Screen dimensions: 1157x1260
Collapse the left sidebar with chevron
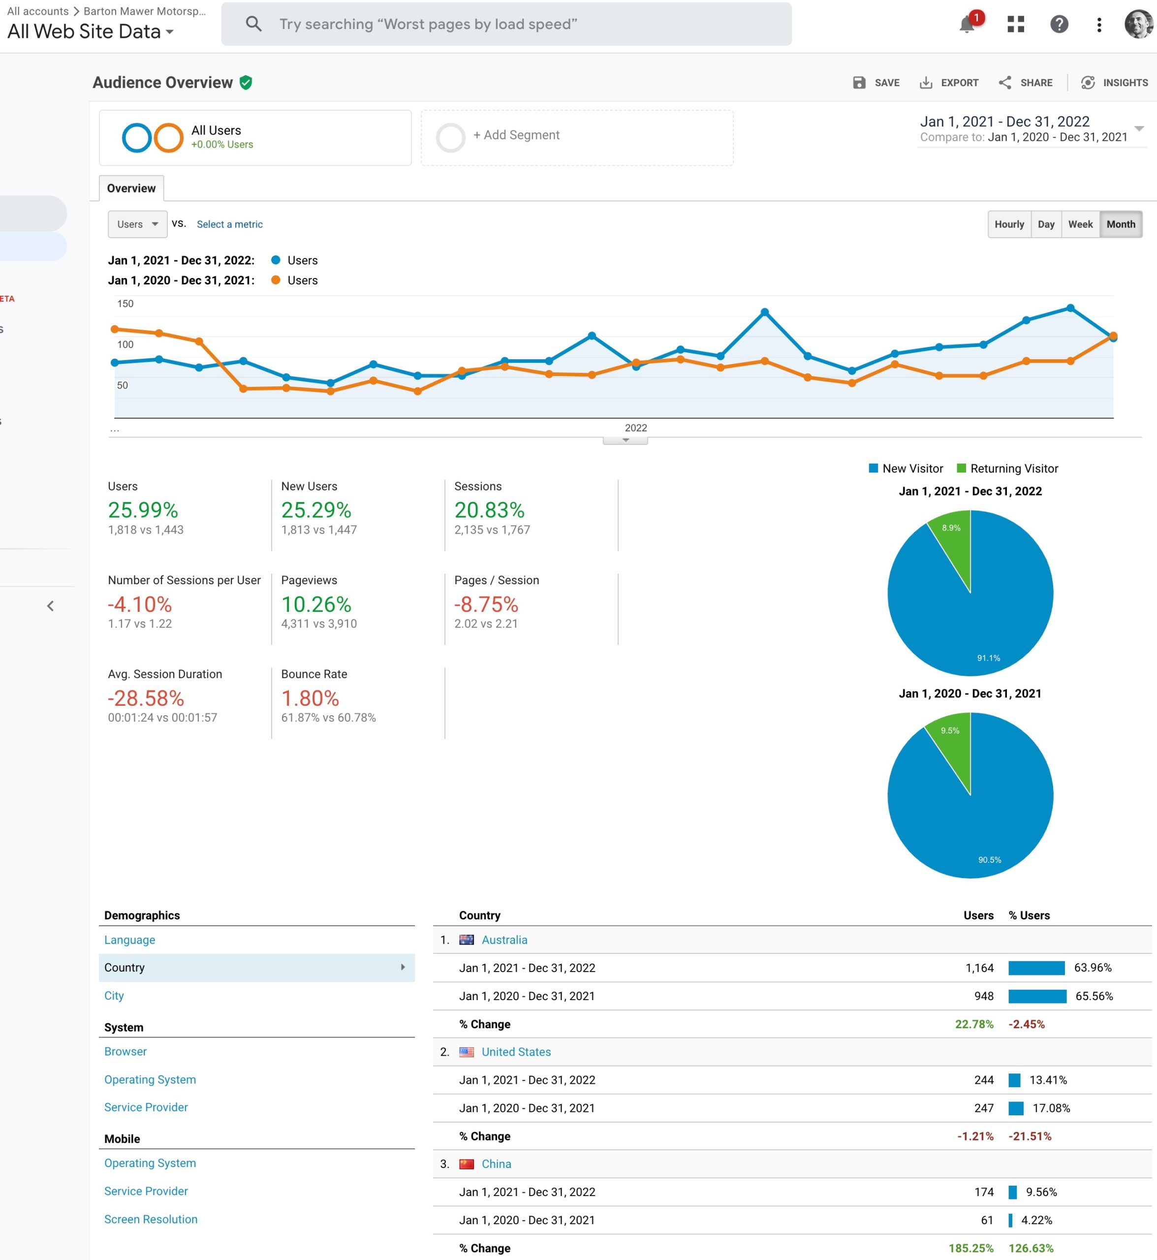point(51,605)
